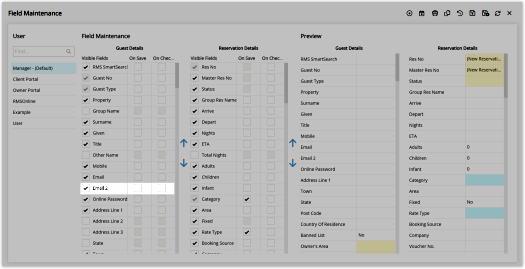Uncheck Booking Source visible checkbox
Screen dimensions: 525x269
point(195,243)
